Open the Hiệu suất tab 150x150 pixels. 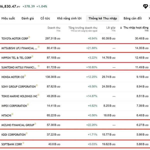tap(8, 18)
